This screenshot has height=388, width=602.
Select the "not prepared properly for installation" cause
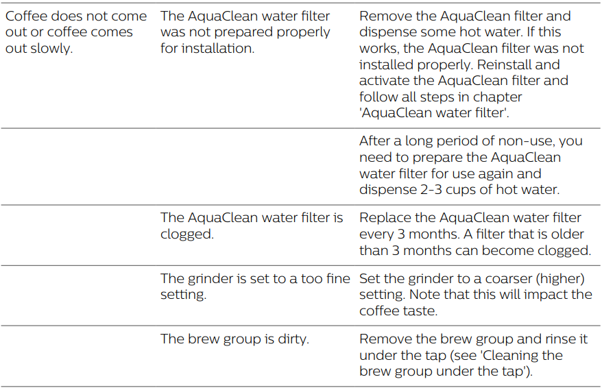245,32
